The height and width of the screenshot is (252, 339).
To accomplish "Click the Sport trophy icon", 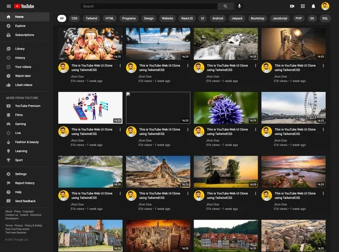I will (8, 160).
